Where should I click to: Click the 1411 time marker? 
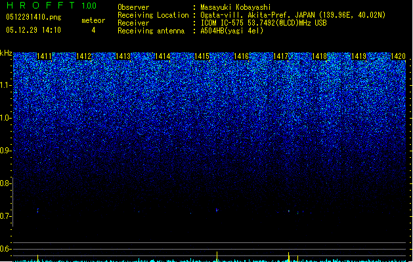(44, 56)
